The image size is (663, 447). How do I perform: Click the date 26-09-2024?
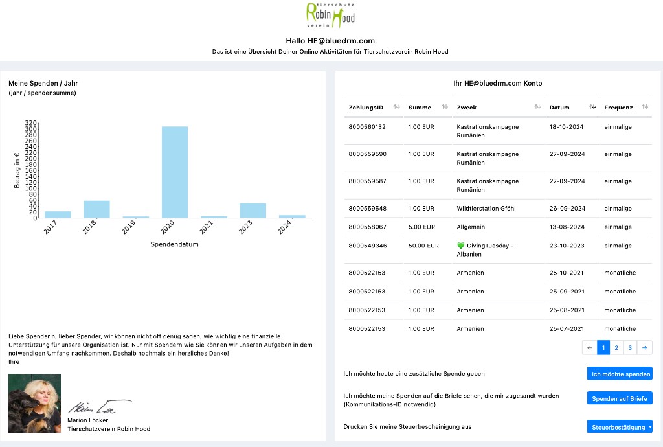tap(567, 208)
